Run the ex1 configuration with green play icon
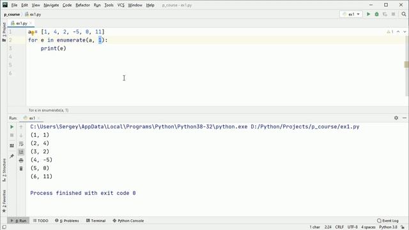This screenshot has width=409, height=230. tap(368, 14)
